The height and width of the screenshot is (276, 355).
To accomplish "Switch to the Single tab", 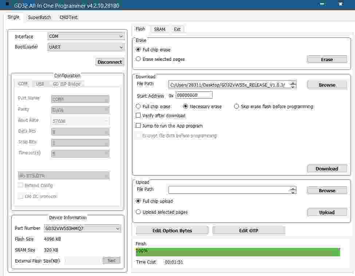I will [x=13, y=17].
